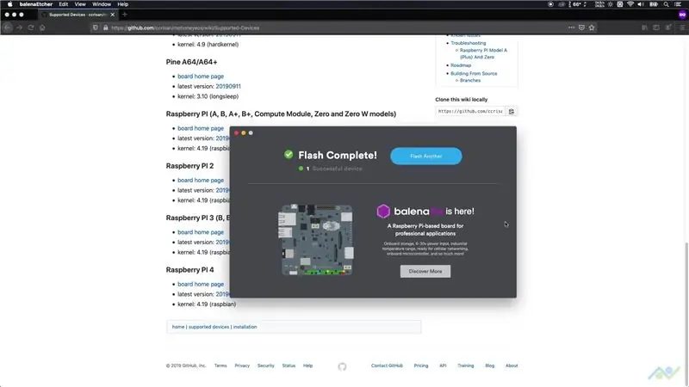Open Spotlight search in menu bar
The image size is (689, 387).
666,4
